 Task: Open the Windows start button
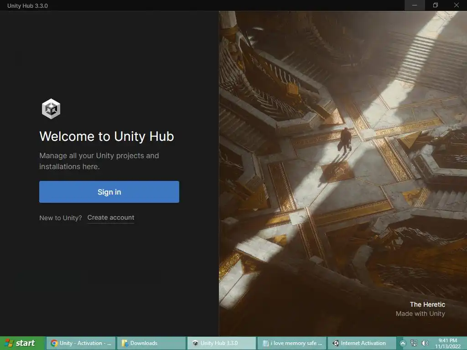[23, 343]
